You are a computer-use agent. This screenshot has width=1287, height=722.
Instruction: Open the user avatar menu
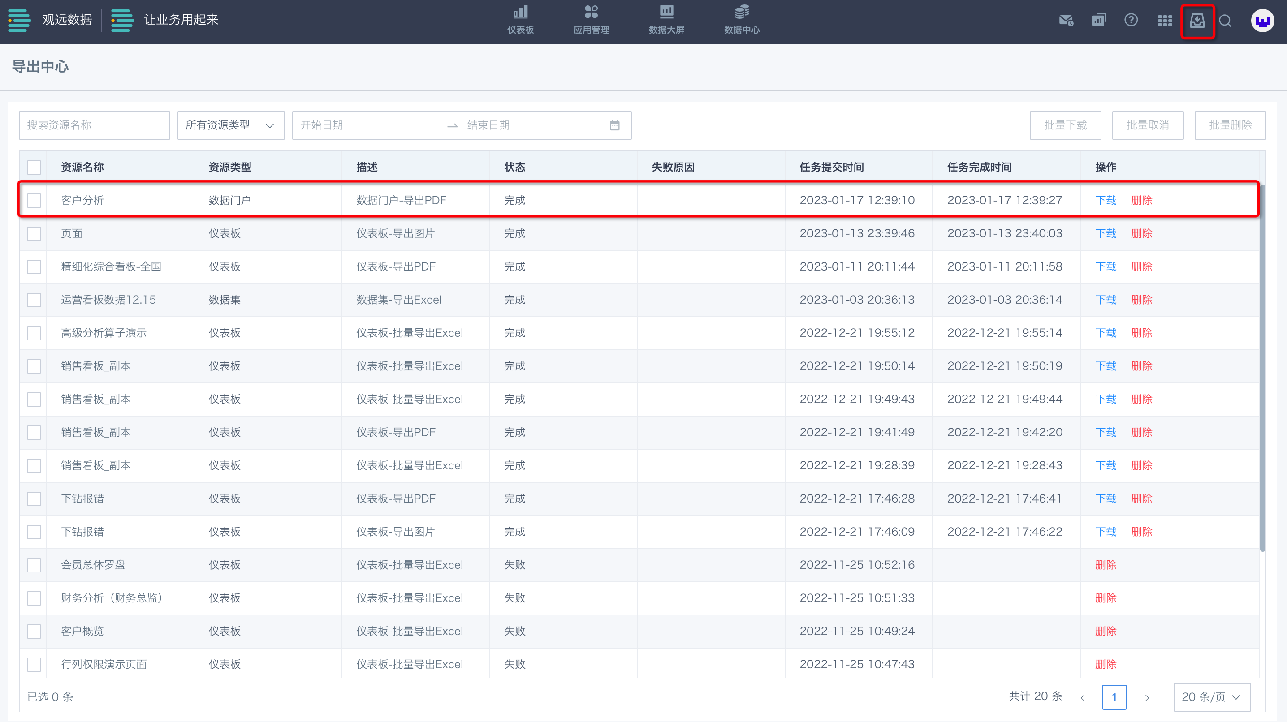[x=1262, y=21]
